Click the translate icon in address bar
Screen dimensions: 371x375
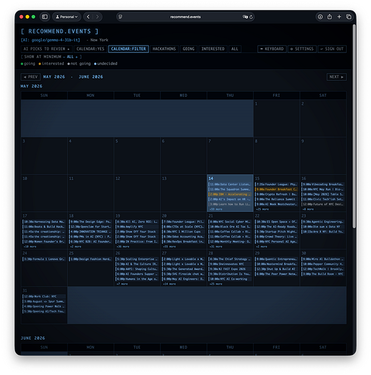point(245,17)
